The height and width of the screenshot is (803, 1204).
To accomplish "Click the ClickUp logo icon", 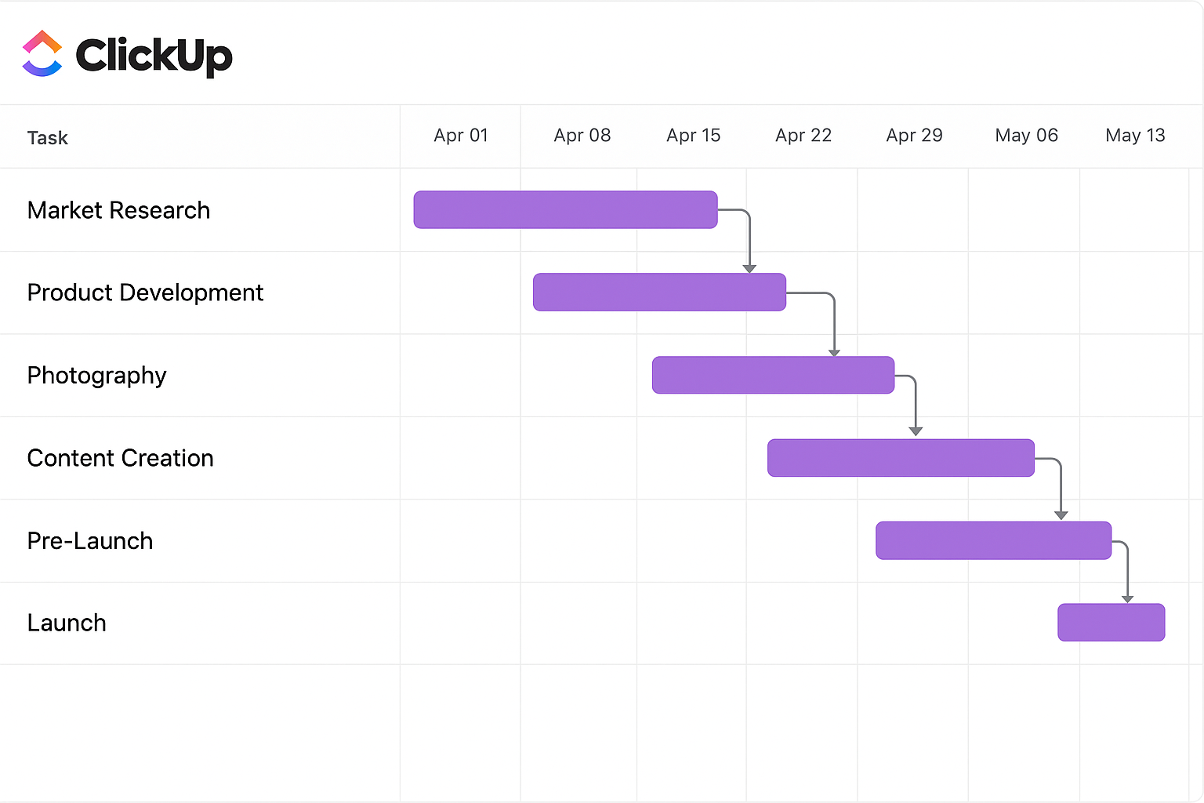I will (x=42, y=53).
